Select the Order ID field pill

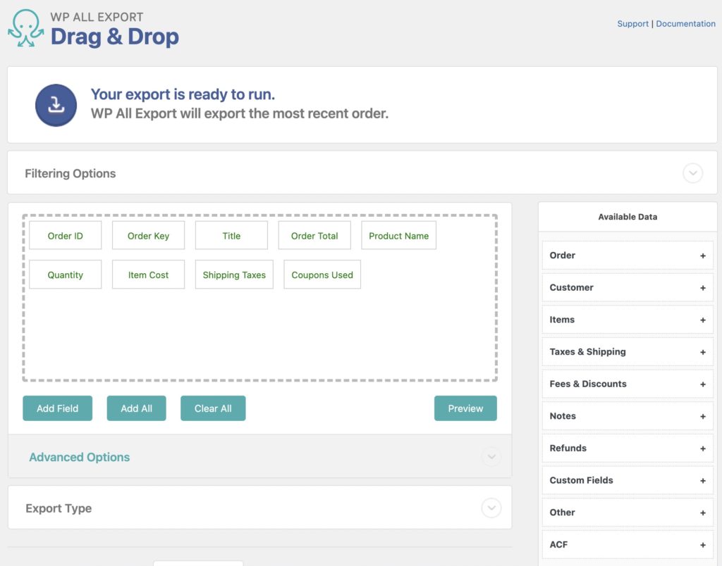tap(65, 235)
